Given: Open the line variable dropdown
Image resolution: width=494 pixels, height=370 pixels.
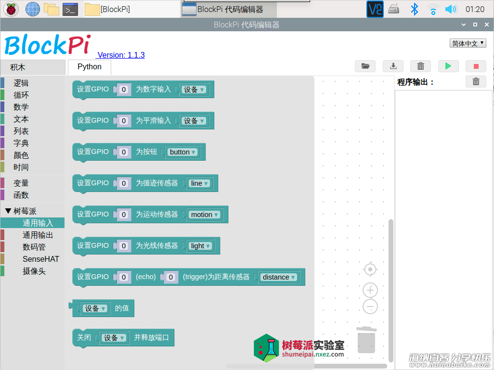Looking at the screenshot, I should tap(199, 183).
